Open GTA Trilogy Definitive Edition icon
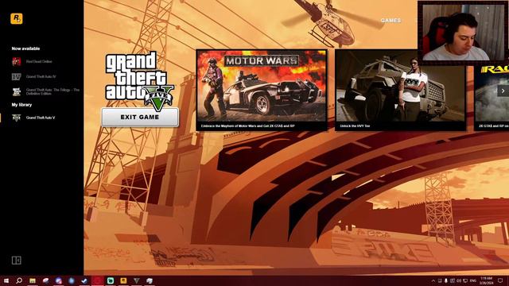The width and height of the screenshot is (509, 286). click(17, 92)
